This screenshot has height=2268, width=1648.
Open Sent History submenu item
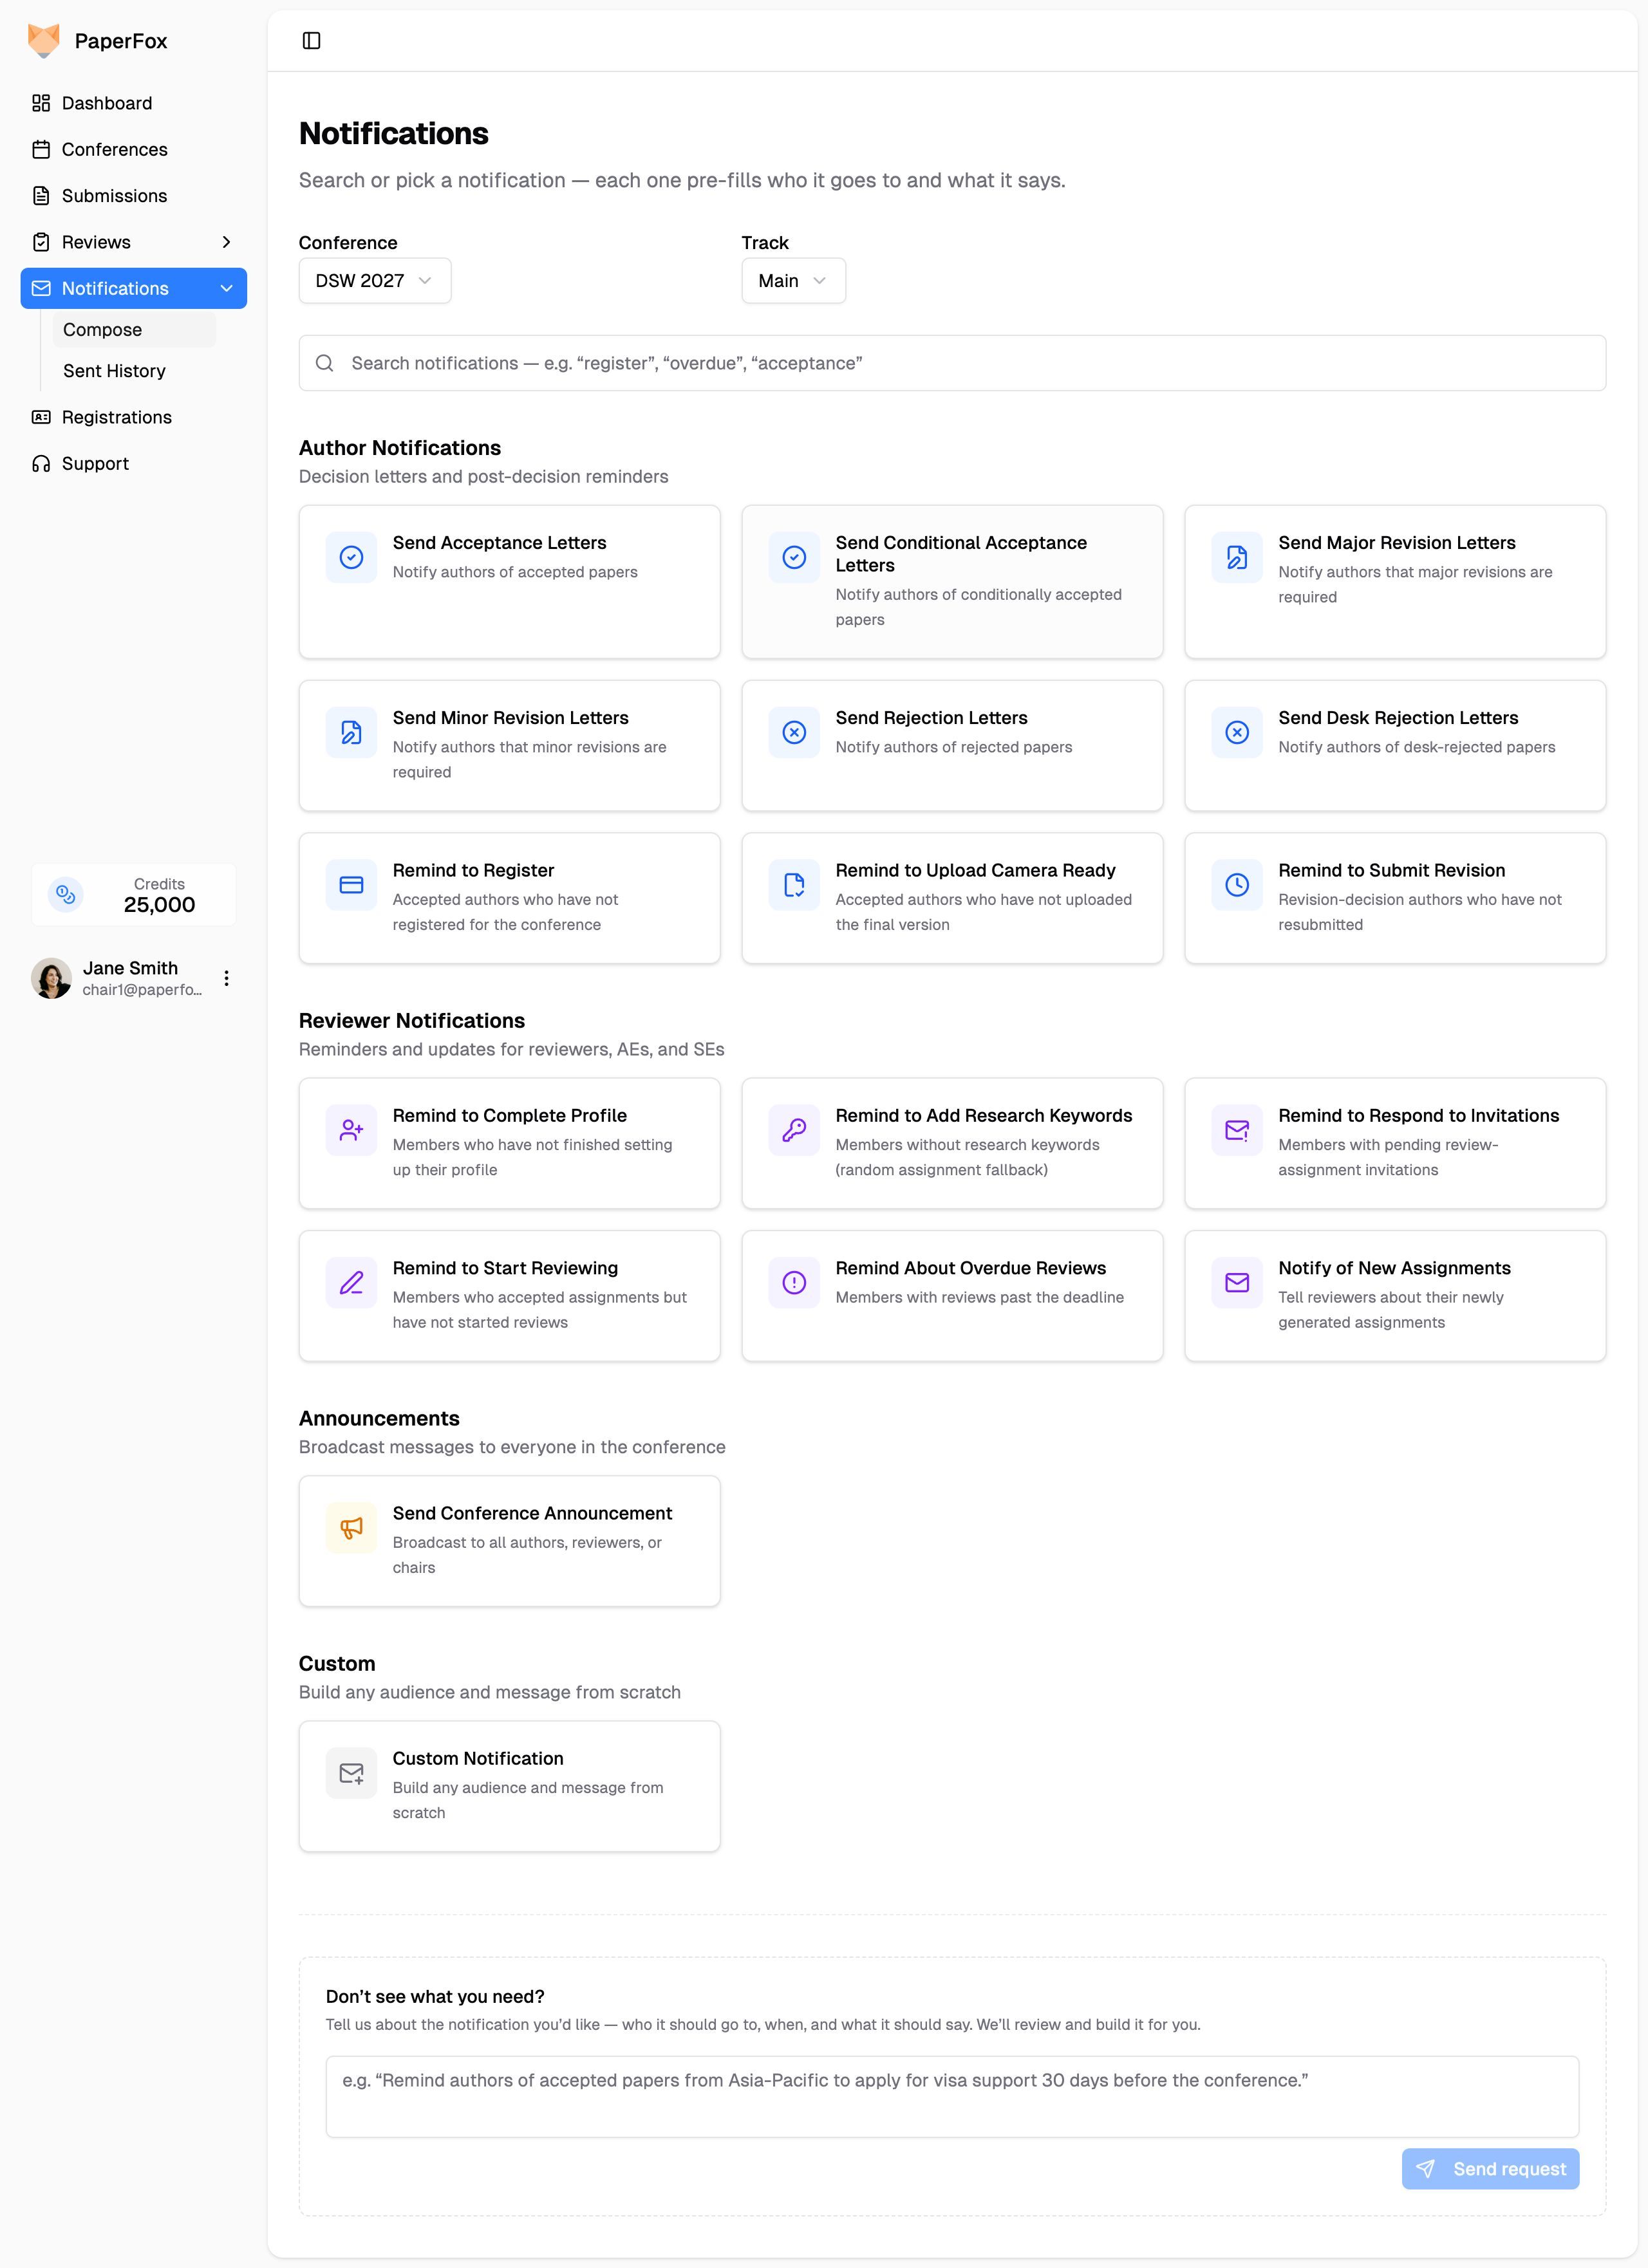point(114,371)
